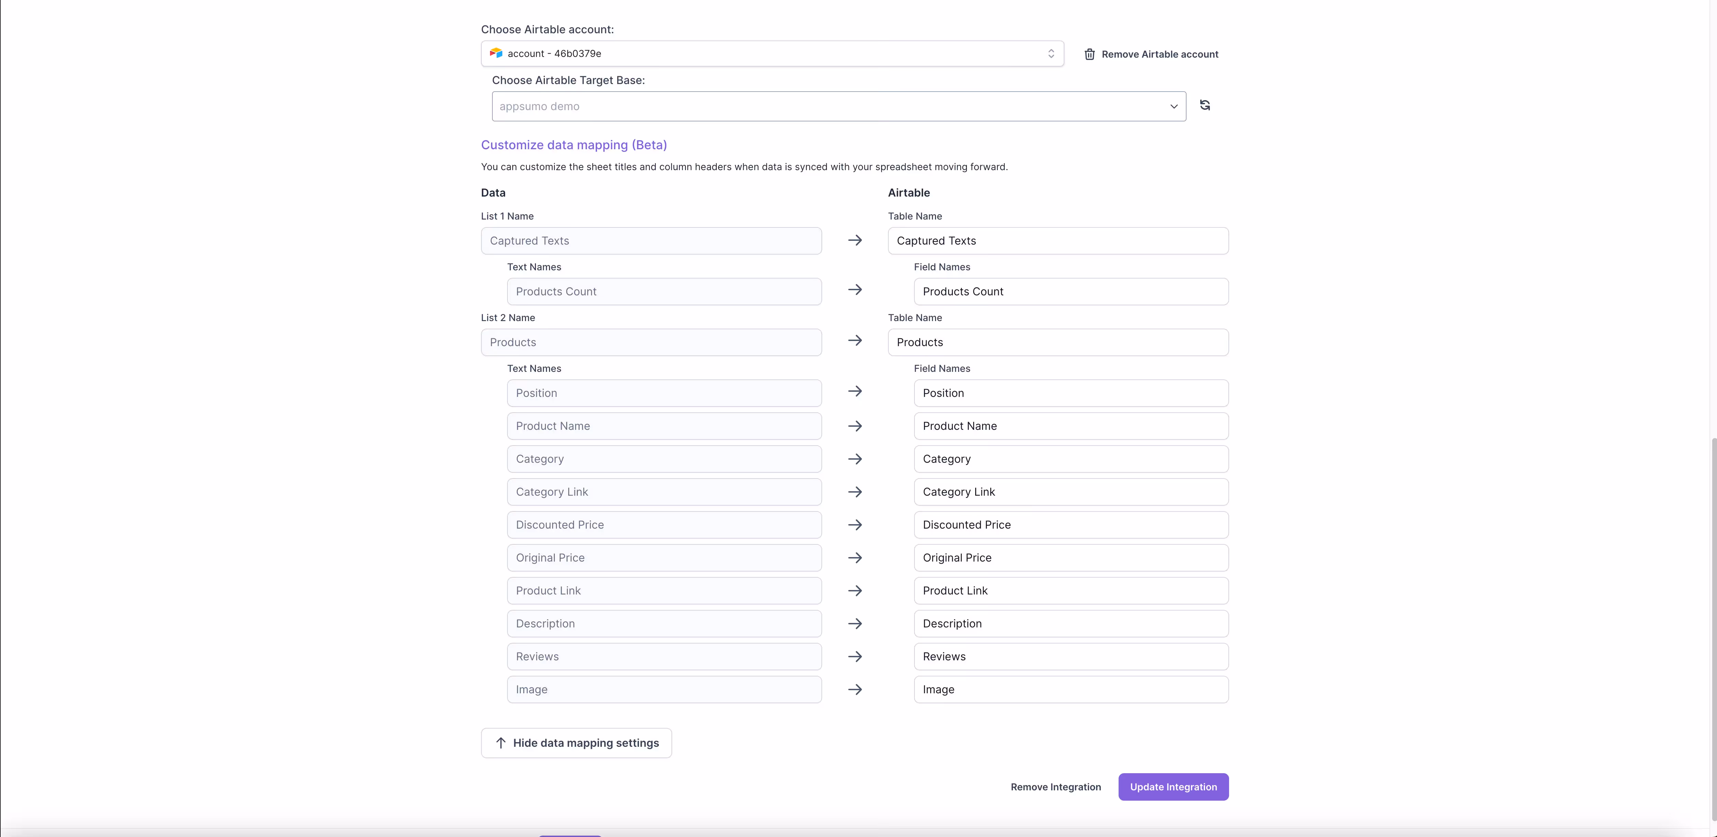The image size is (1717, 837).
Task: Expand the Airtable Target Base dropdown
Action: pos(839,107)
